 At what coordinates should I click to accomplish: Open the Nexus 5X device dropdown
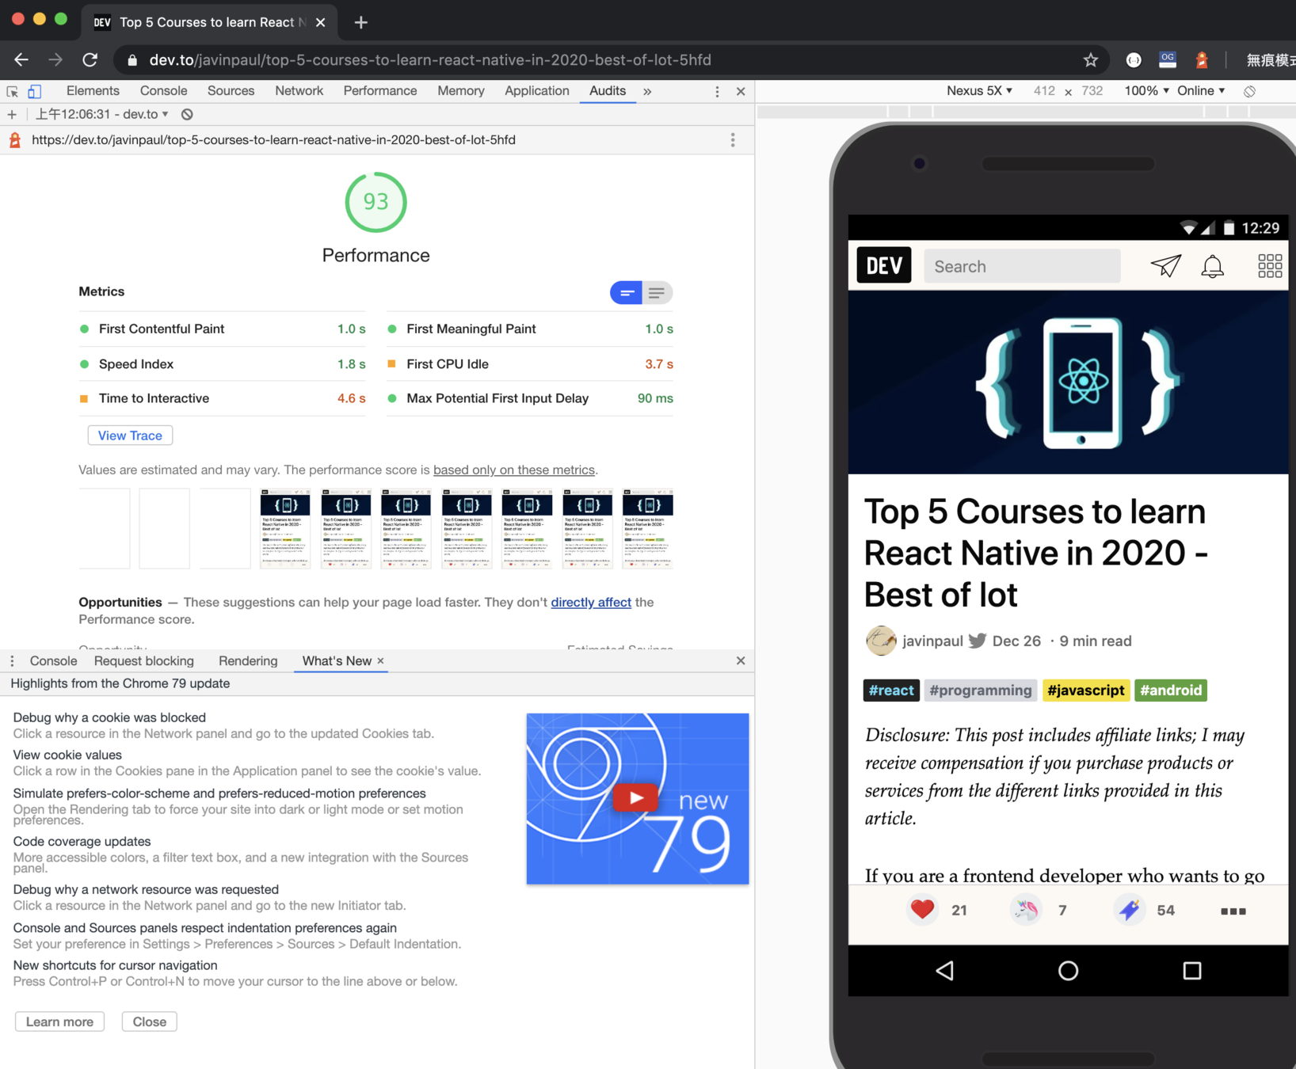coord(979,91)
